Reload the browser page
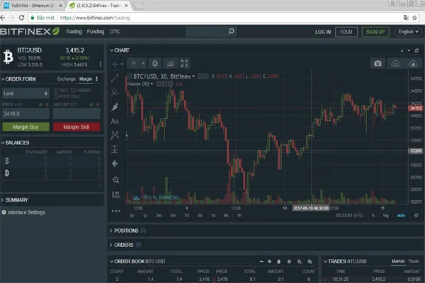This screenshot has height=283, width=425. click(x=21, y=18)
